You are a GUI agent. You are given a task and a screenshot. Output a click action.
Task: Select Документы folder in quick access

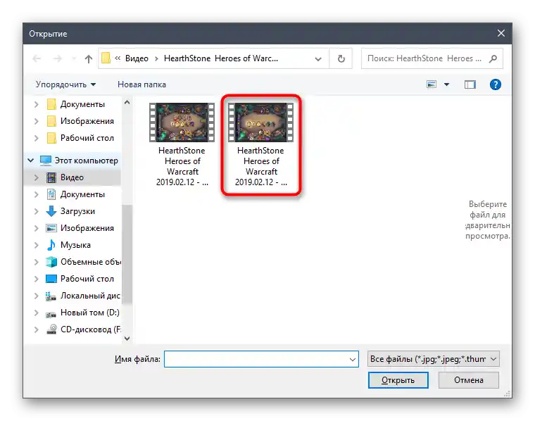click(82, 104)
